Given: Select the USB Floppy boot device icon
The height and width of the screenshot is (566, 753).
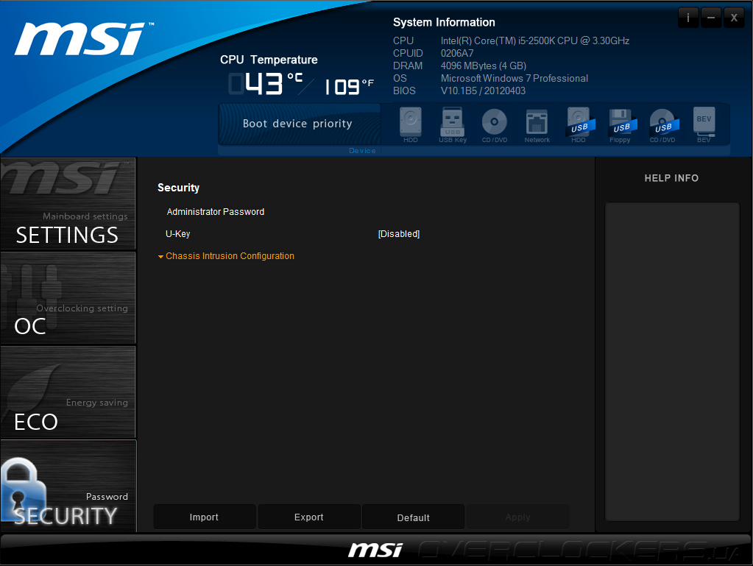Looking at the screenshot, I should pyautogui.click(x=621, y=124).
